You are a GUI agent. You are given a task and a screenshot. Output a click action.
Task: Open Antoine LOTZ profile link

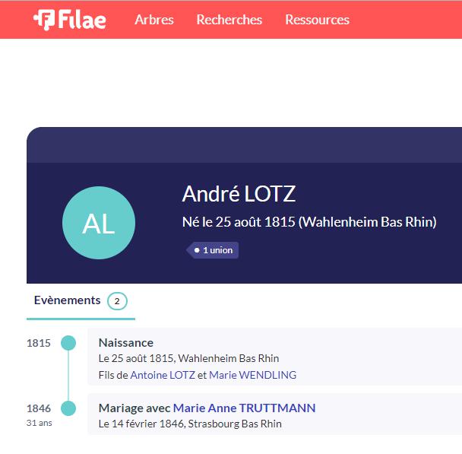click(163, 375)
